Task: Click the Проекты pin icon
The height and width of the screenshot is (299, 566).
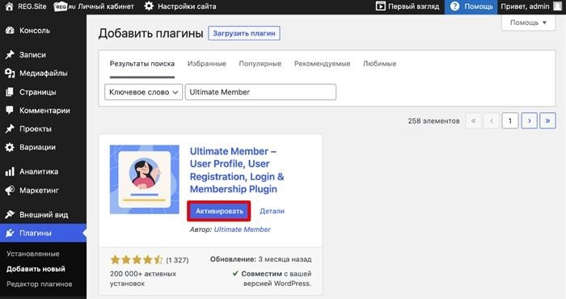Action: 10,128
